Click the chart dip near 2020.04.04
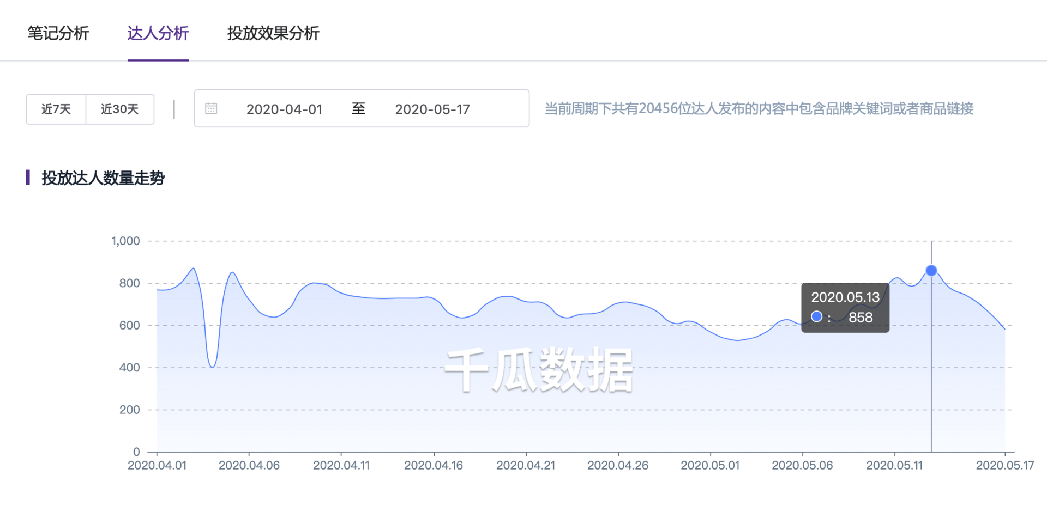This screenshot has width=1047, height=512. pos(213,366)
